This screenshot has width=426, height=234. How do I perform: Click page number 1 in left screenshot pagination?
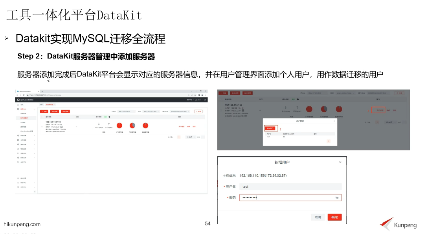[179, 137]
